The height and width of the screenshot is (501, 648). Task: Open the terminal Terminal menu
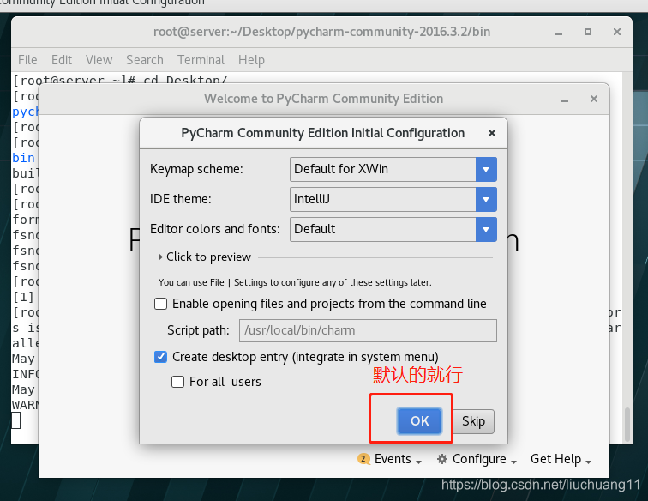[x=201, y=60]
